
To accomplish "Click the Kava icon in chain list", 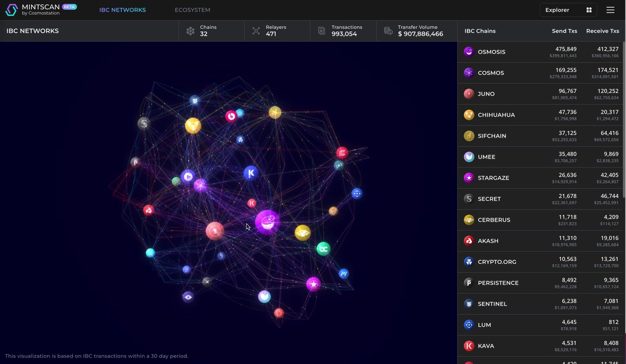I will (468, 346).
